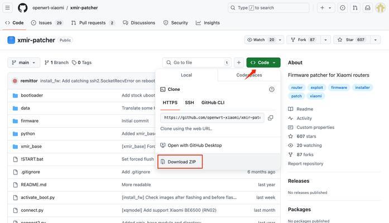389x223 pixels.
Task: Open the notifications inbox icon
Action: [x=367, y=8]
